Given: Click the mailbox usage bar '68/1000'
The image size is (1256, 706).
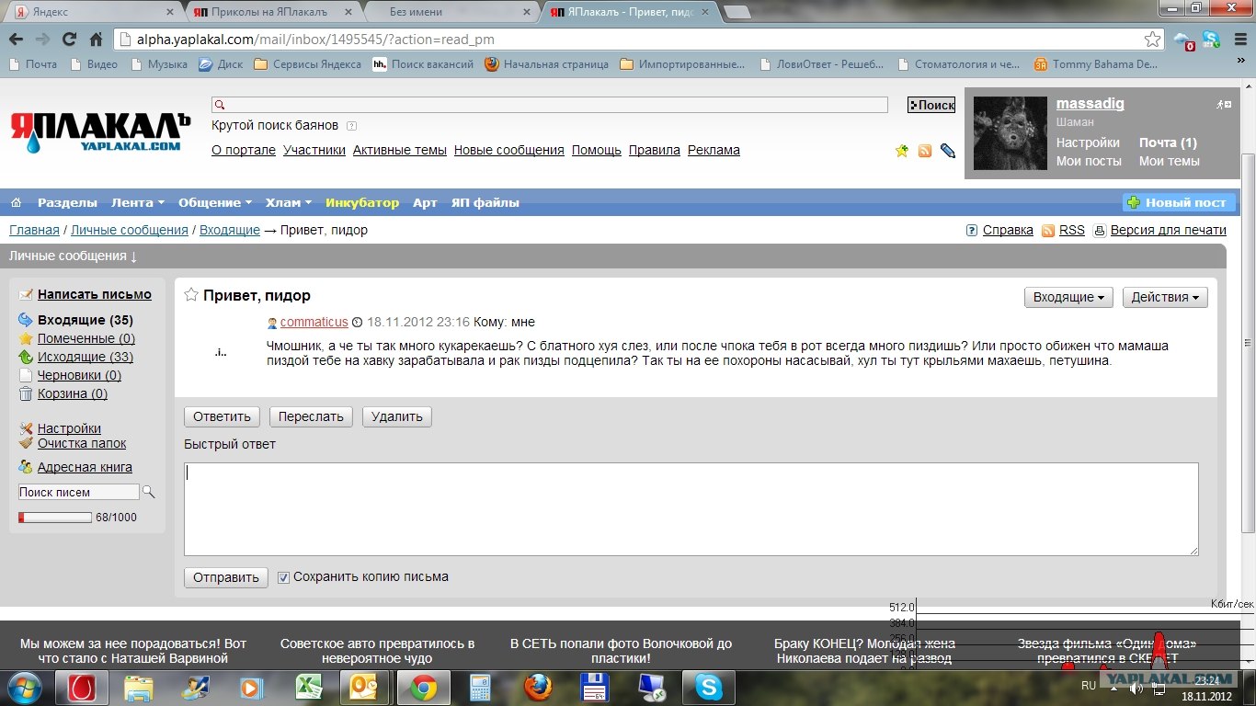Looking at the screenshot, I should pos(55,518).
